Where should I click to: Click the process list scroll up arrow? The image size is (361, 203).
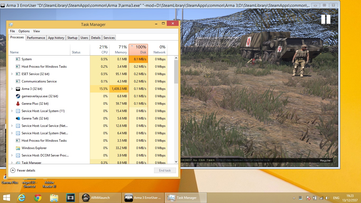(x=176, y=58)
